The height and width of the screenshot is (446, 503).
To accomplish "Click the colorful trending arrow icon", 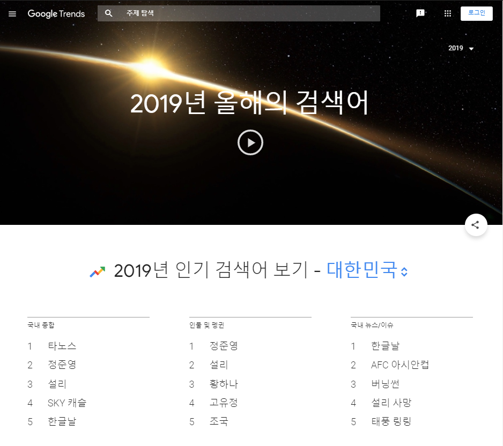I will point(98,271).
